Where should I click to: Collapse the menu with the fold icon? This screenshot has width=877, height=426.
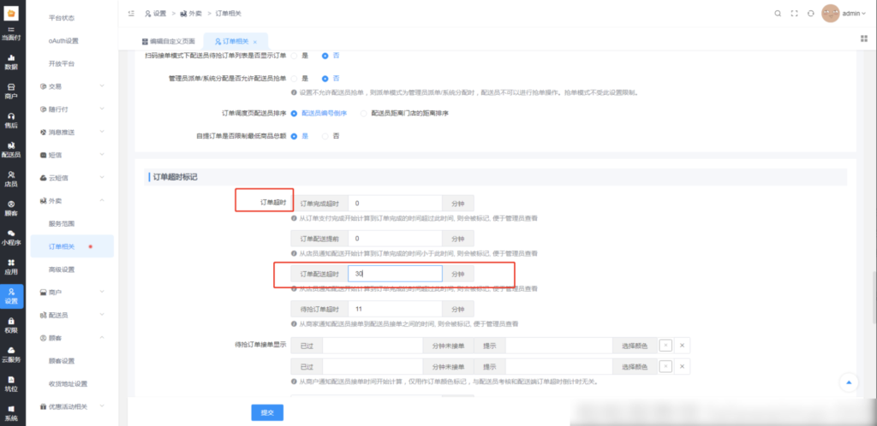click(x=131, y=14)
